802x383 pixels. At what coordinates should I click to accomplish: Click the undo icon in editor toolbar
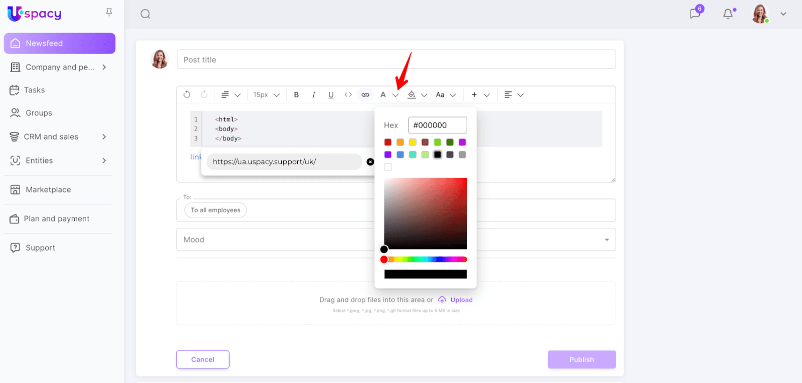[x=187, y=94]
